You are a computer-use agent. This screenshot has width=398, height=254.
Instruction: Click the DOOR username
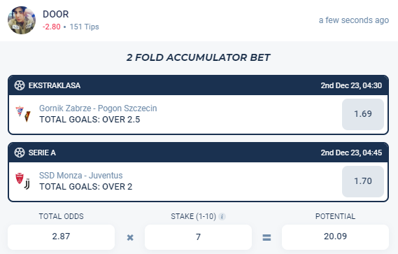click(55, 14)
